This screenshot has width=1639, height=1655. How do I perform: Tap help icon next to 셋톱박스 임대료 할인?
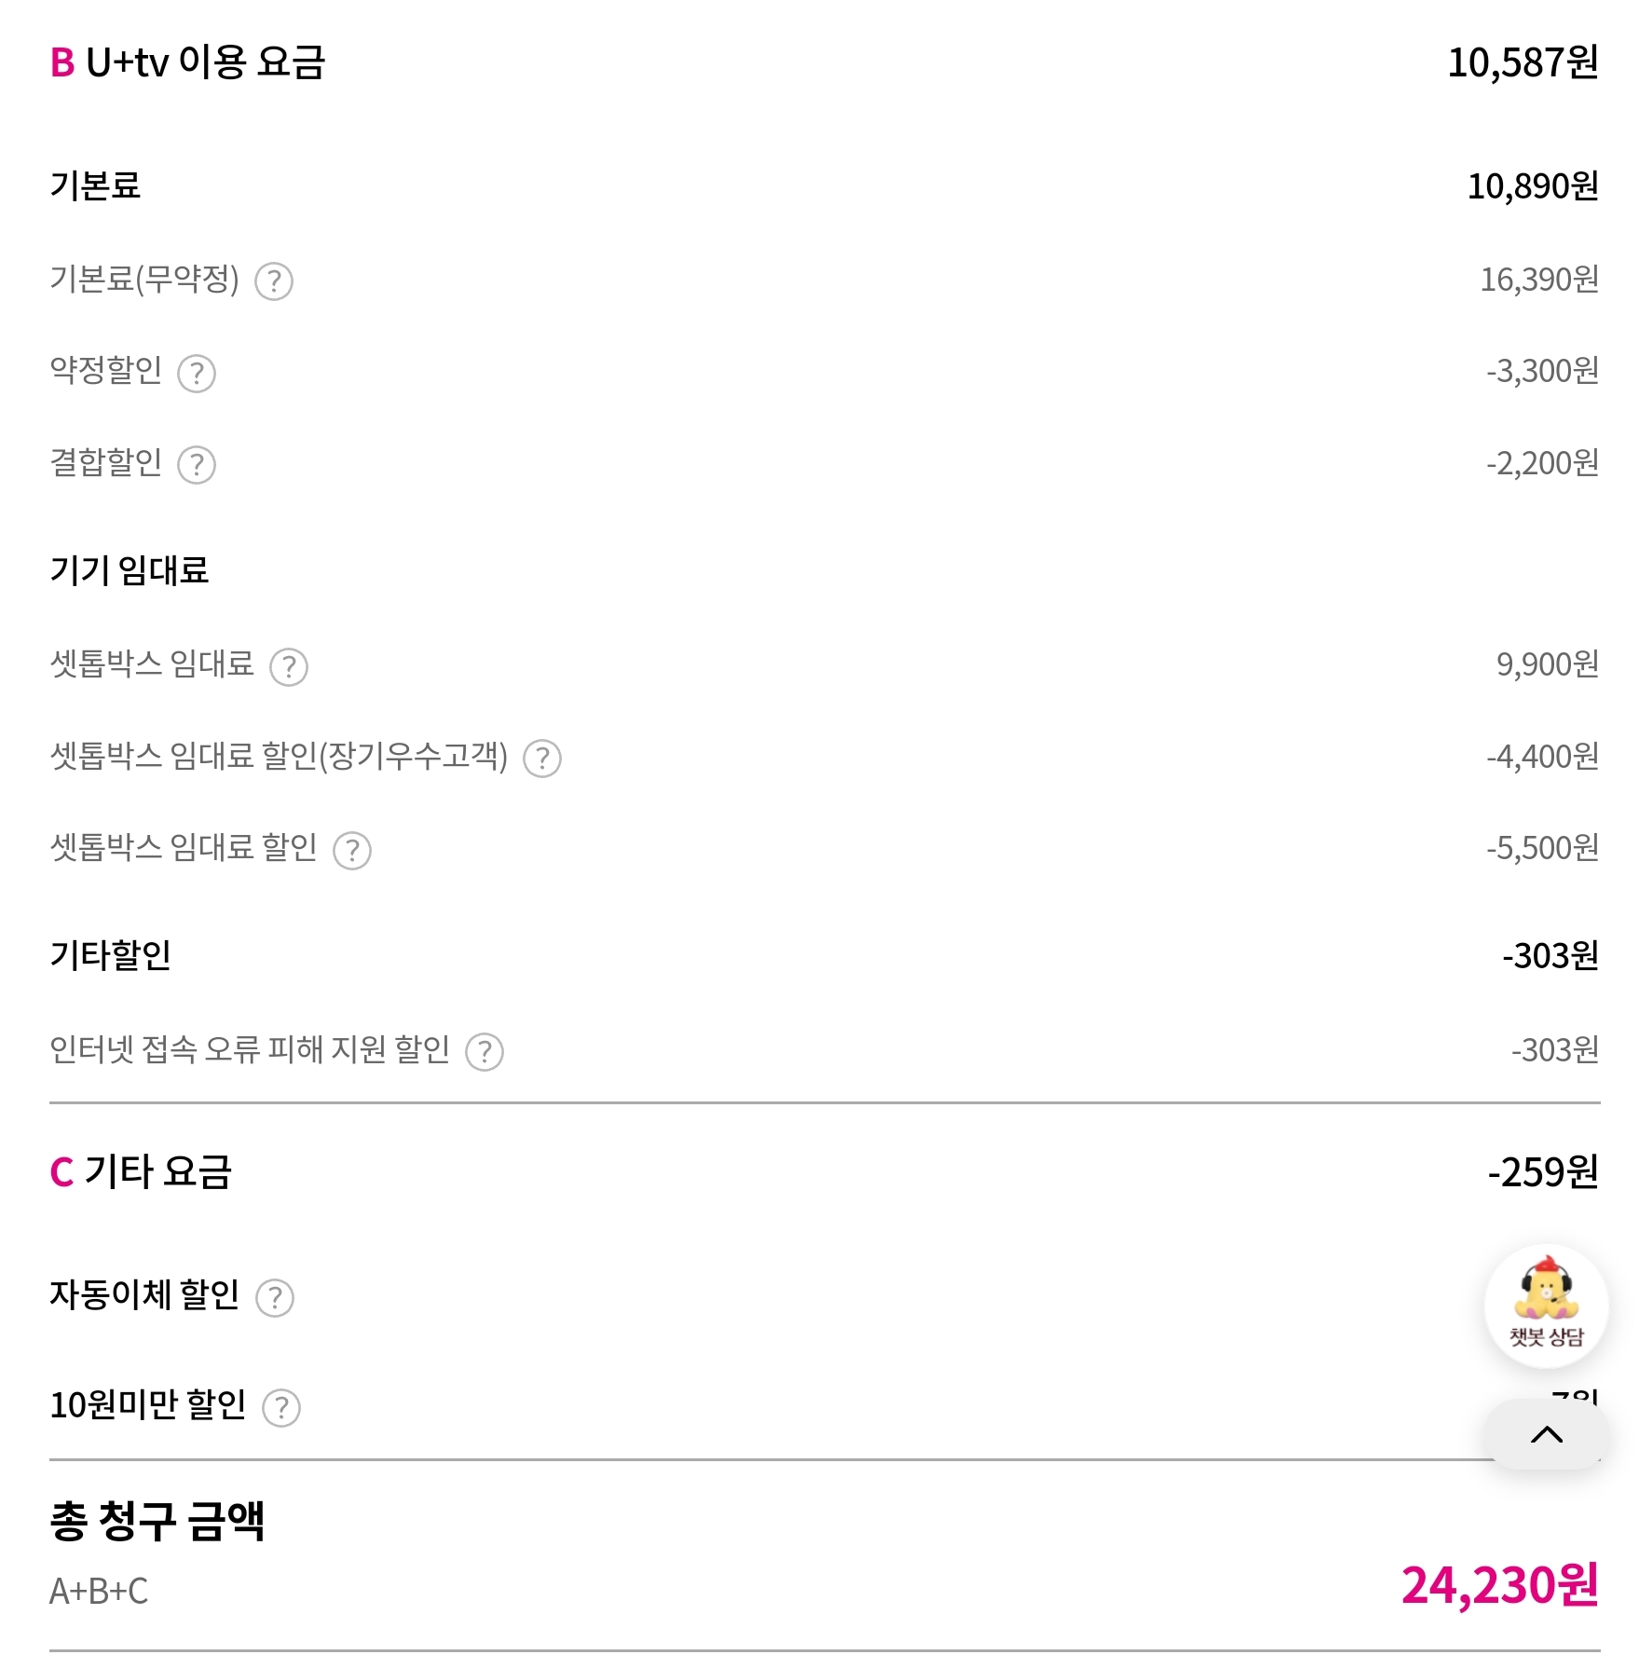(352, 850)
